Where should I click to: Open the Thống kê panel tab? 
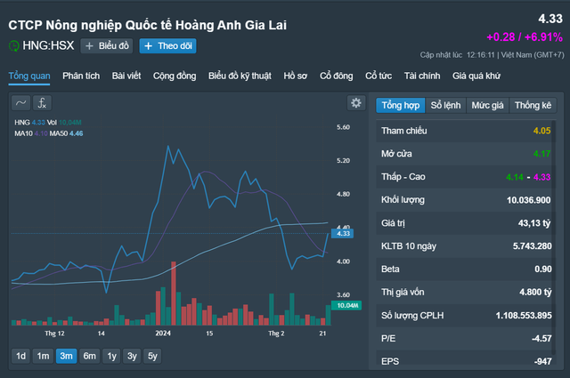coord(533,105)
